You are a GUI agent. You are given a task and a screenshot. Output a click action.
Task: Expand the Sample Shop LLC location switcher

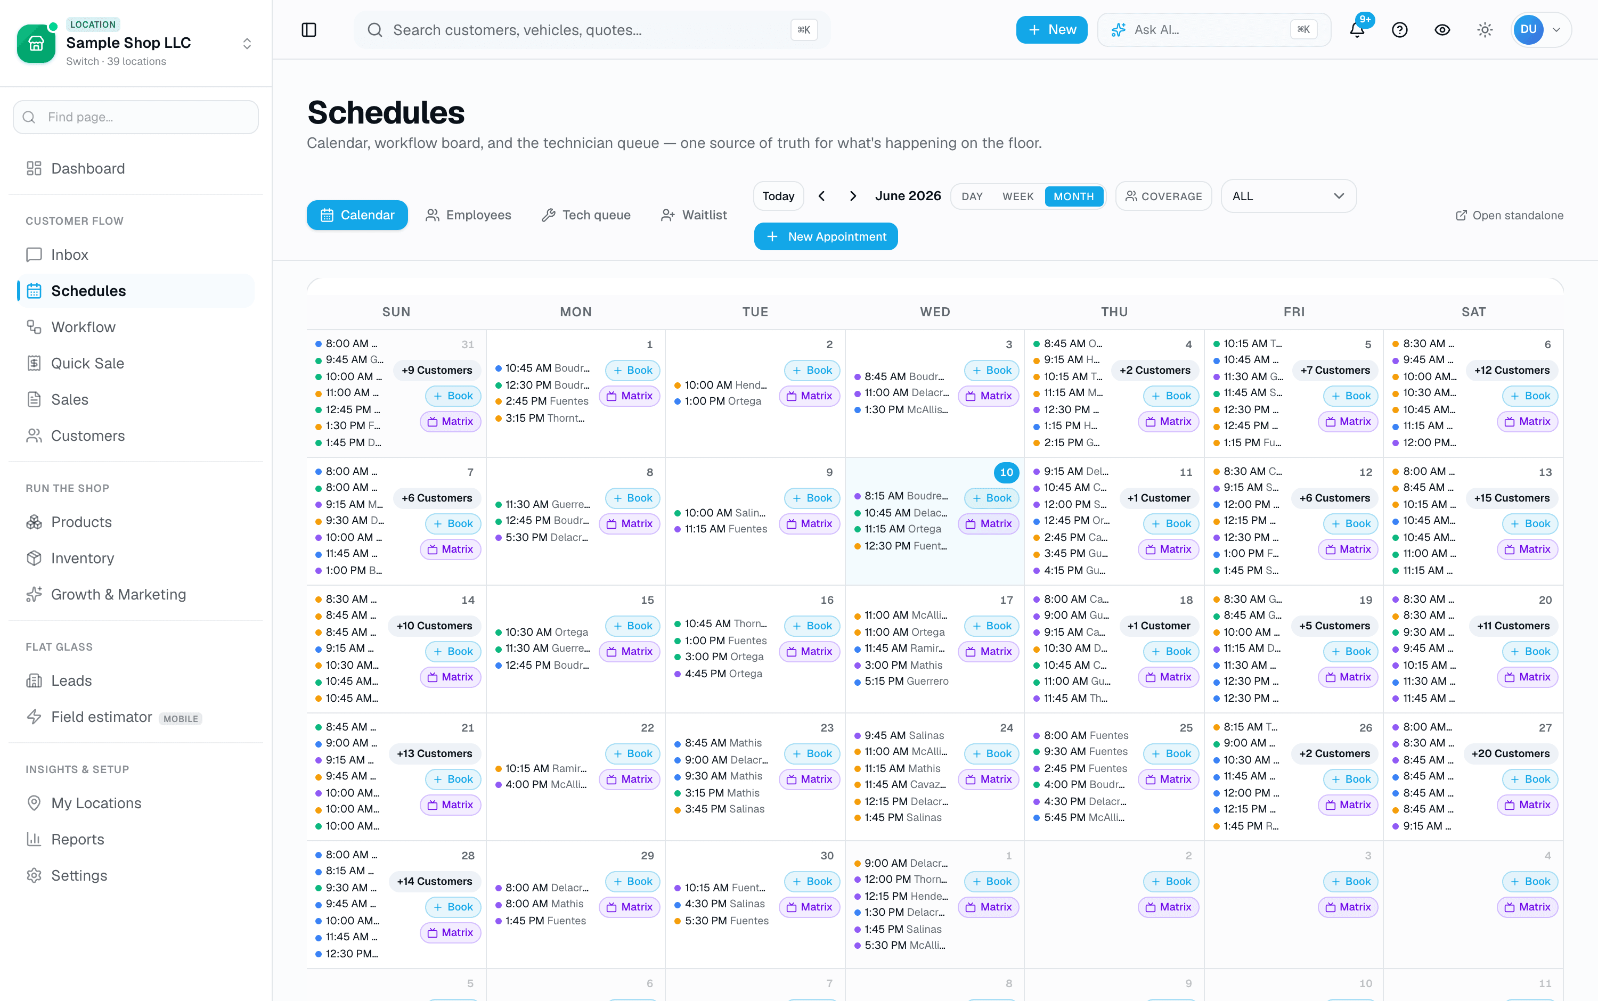pyautogui.click(x=247, y=44)
